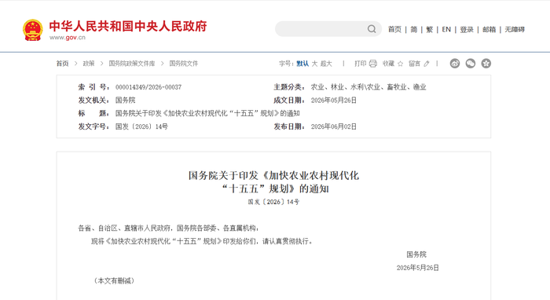The width and height of the screenshot is (550, 300).
Task: Open the 邮箱 mailbox link
Action: (x=489, y=29)
